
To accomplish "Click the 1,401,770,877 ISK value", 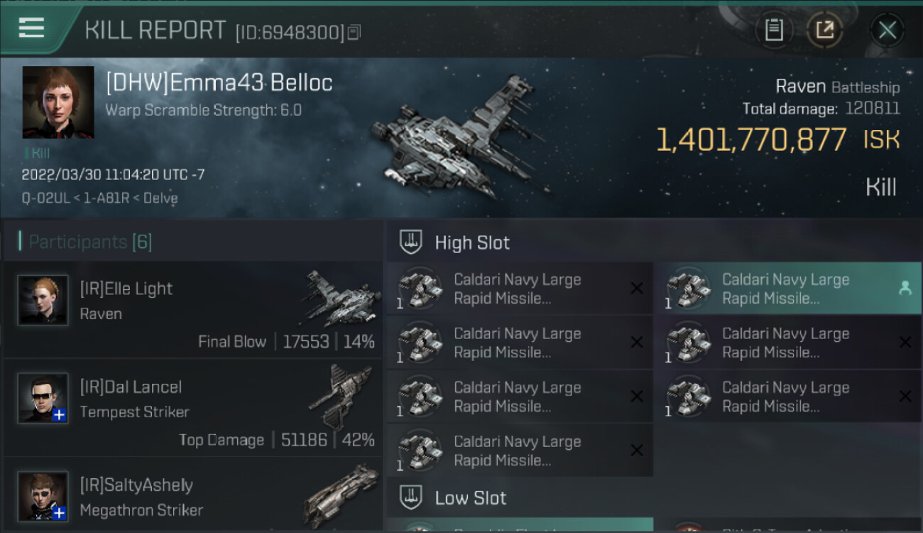I will pos(750,140).
